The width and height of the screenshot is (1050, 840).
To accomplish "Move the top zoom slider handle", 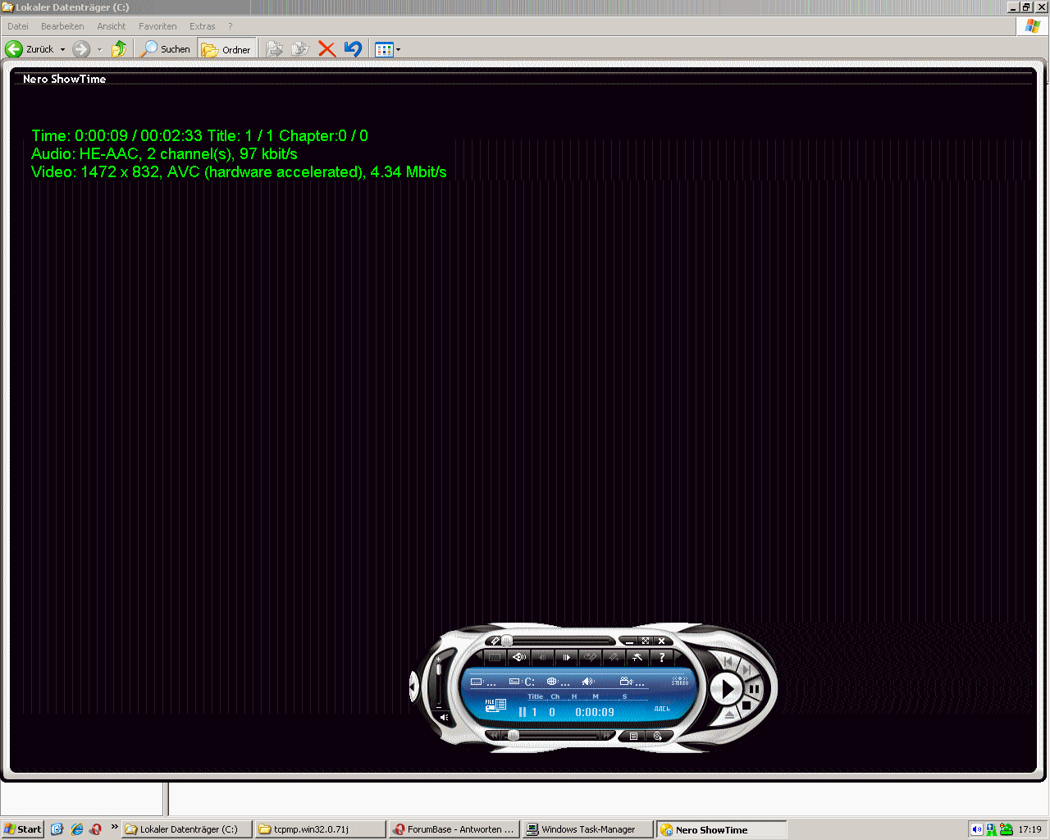I will [x=507, y=641].
